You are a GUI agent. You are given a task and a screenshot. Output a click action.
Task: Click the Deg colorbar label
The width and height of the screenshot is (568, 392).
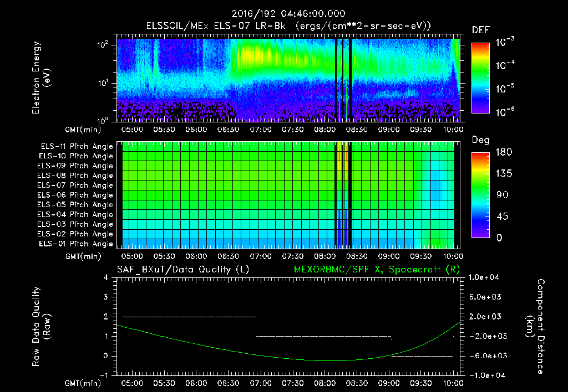click(x=481, y=140)
